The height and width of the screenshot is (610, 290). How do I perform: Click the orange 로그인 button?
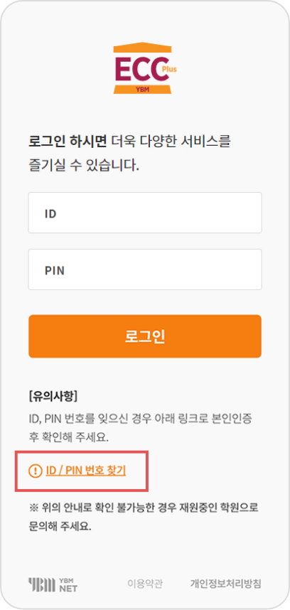145,336
